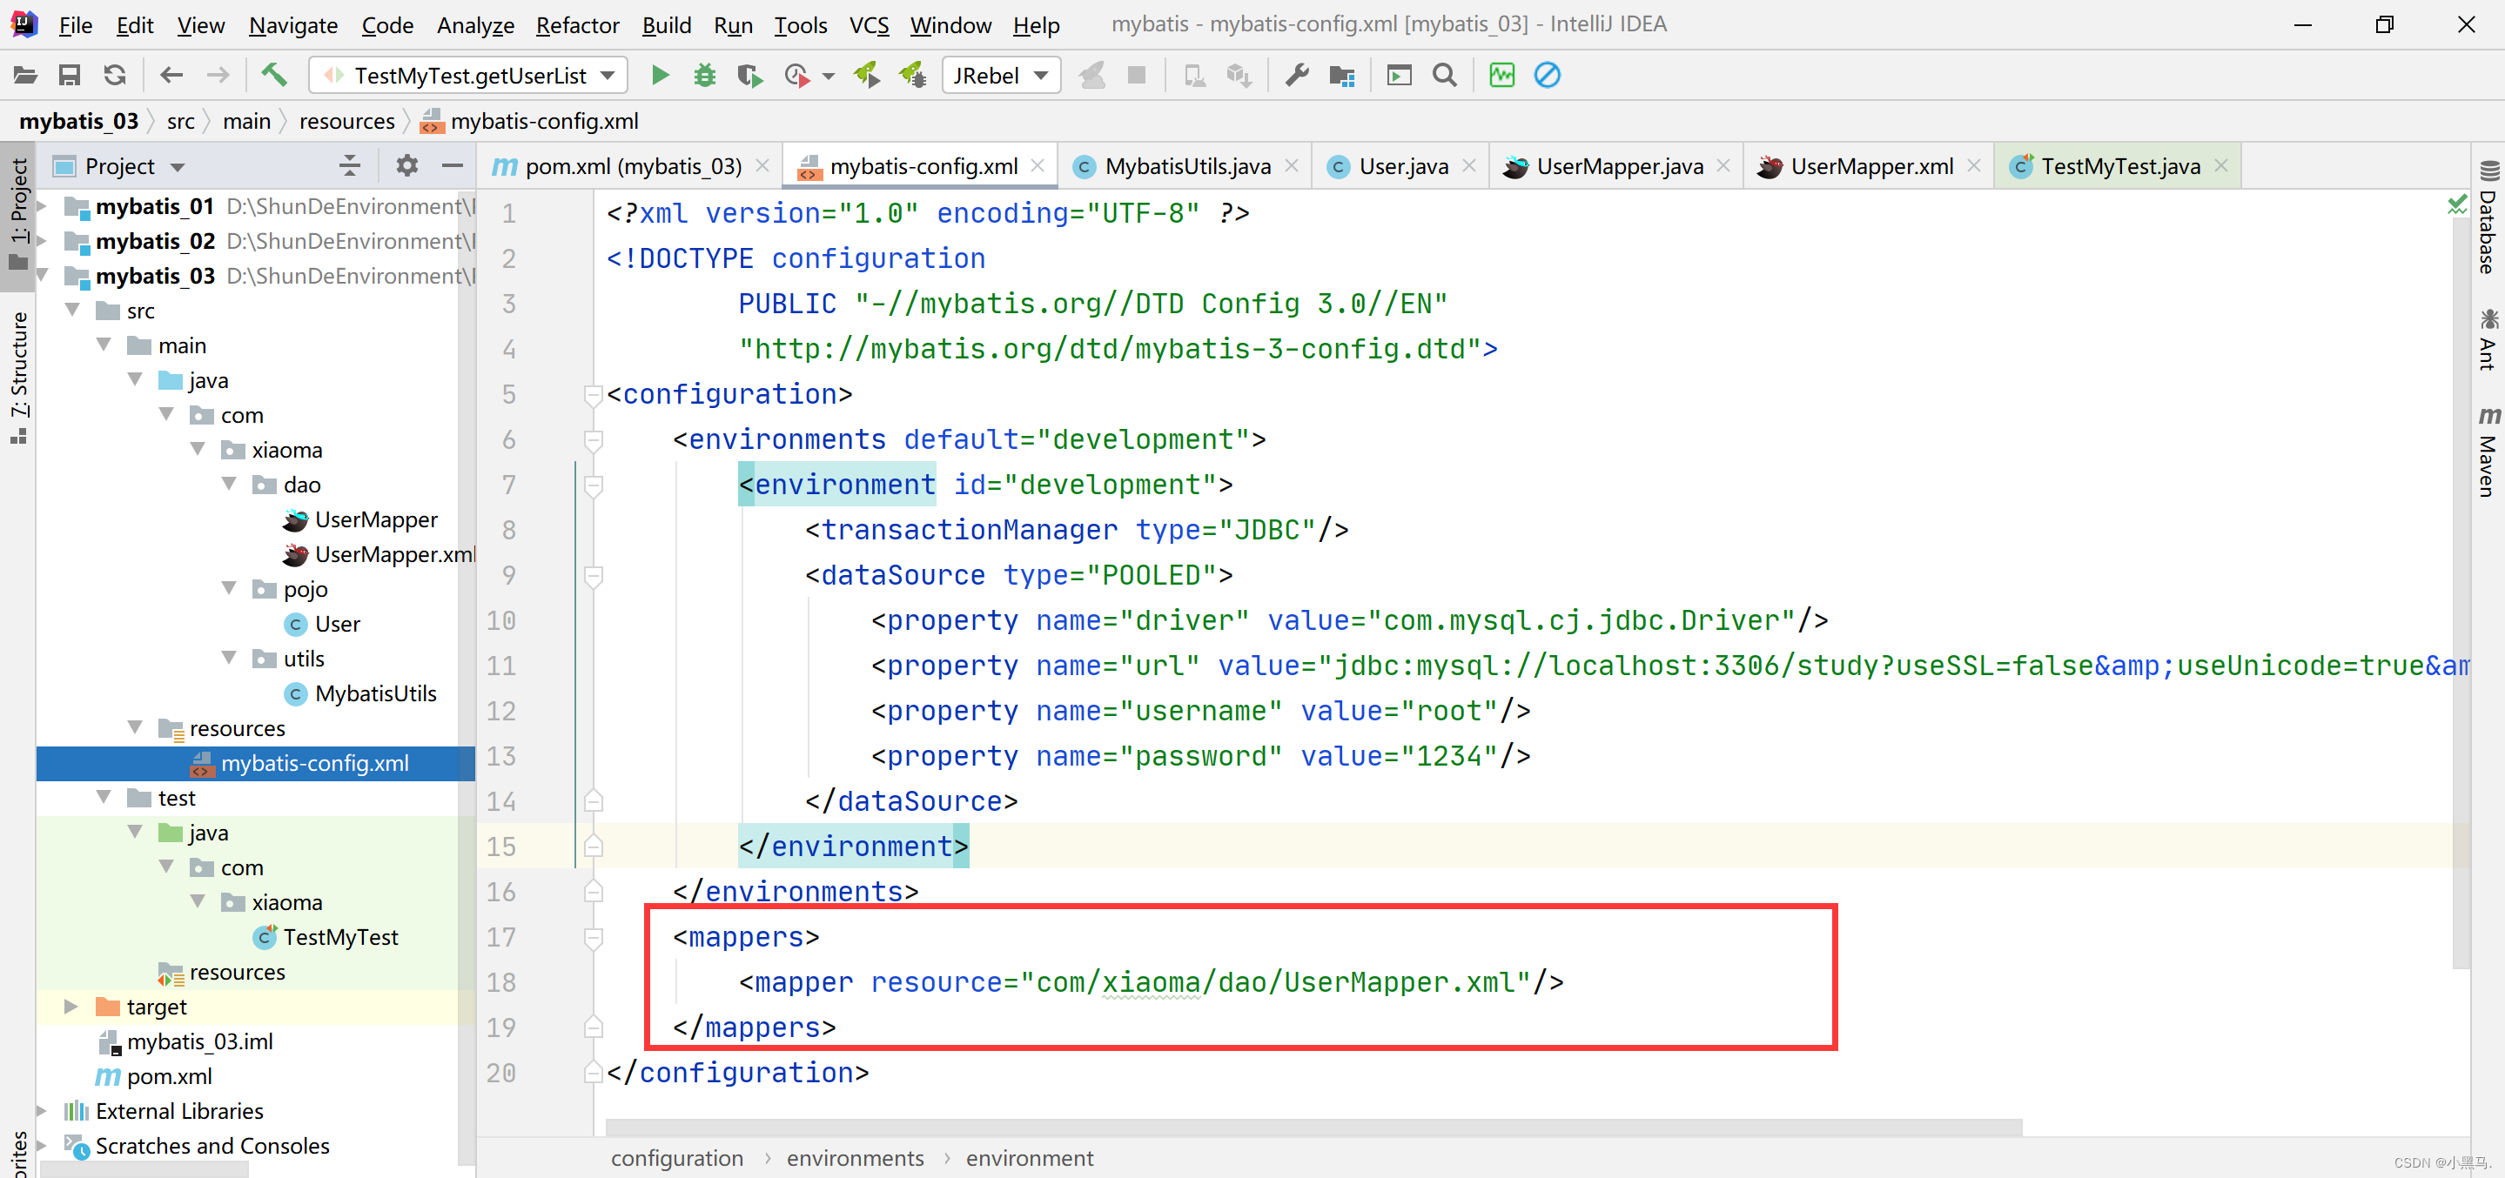Click the editor horizontal scrollbar
Screen dimensions: 2505x1178
click(x=1313, y=1127)
